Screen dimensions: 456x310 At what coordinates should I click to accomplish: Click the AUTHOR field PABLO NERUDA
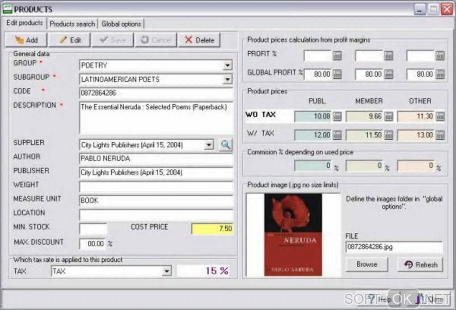pos(156,159)
